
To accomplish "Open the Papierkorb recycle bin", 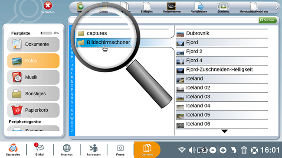I will pos(33,110).
